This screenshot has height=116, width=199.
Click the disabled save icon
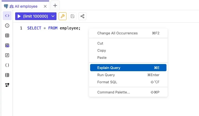pos(72,16)
